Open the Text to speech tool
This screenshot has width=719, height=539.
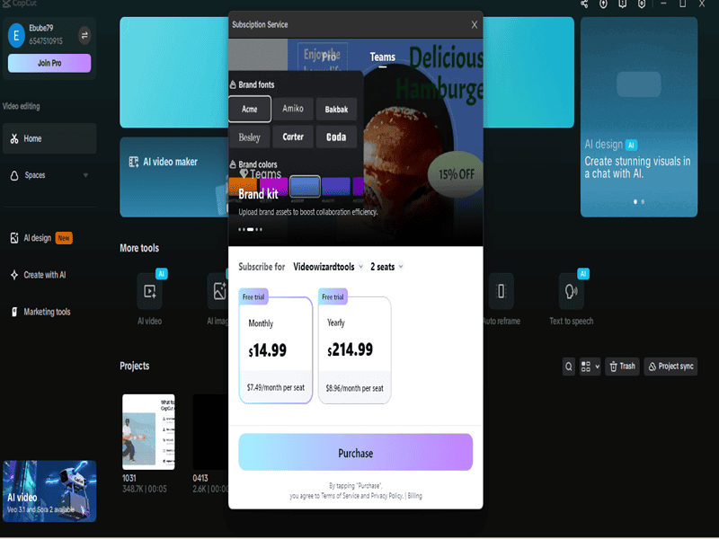click(x=571, y=292)
